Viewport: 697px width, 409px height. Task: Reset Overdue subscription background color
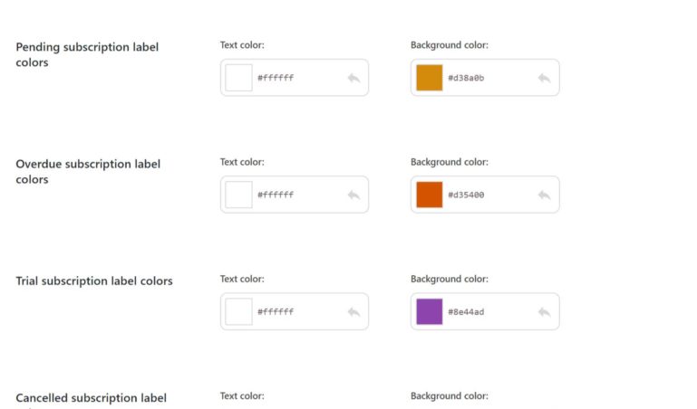pyautogui.click(x=544, y=195)
